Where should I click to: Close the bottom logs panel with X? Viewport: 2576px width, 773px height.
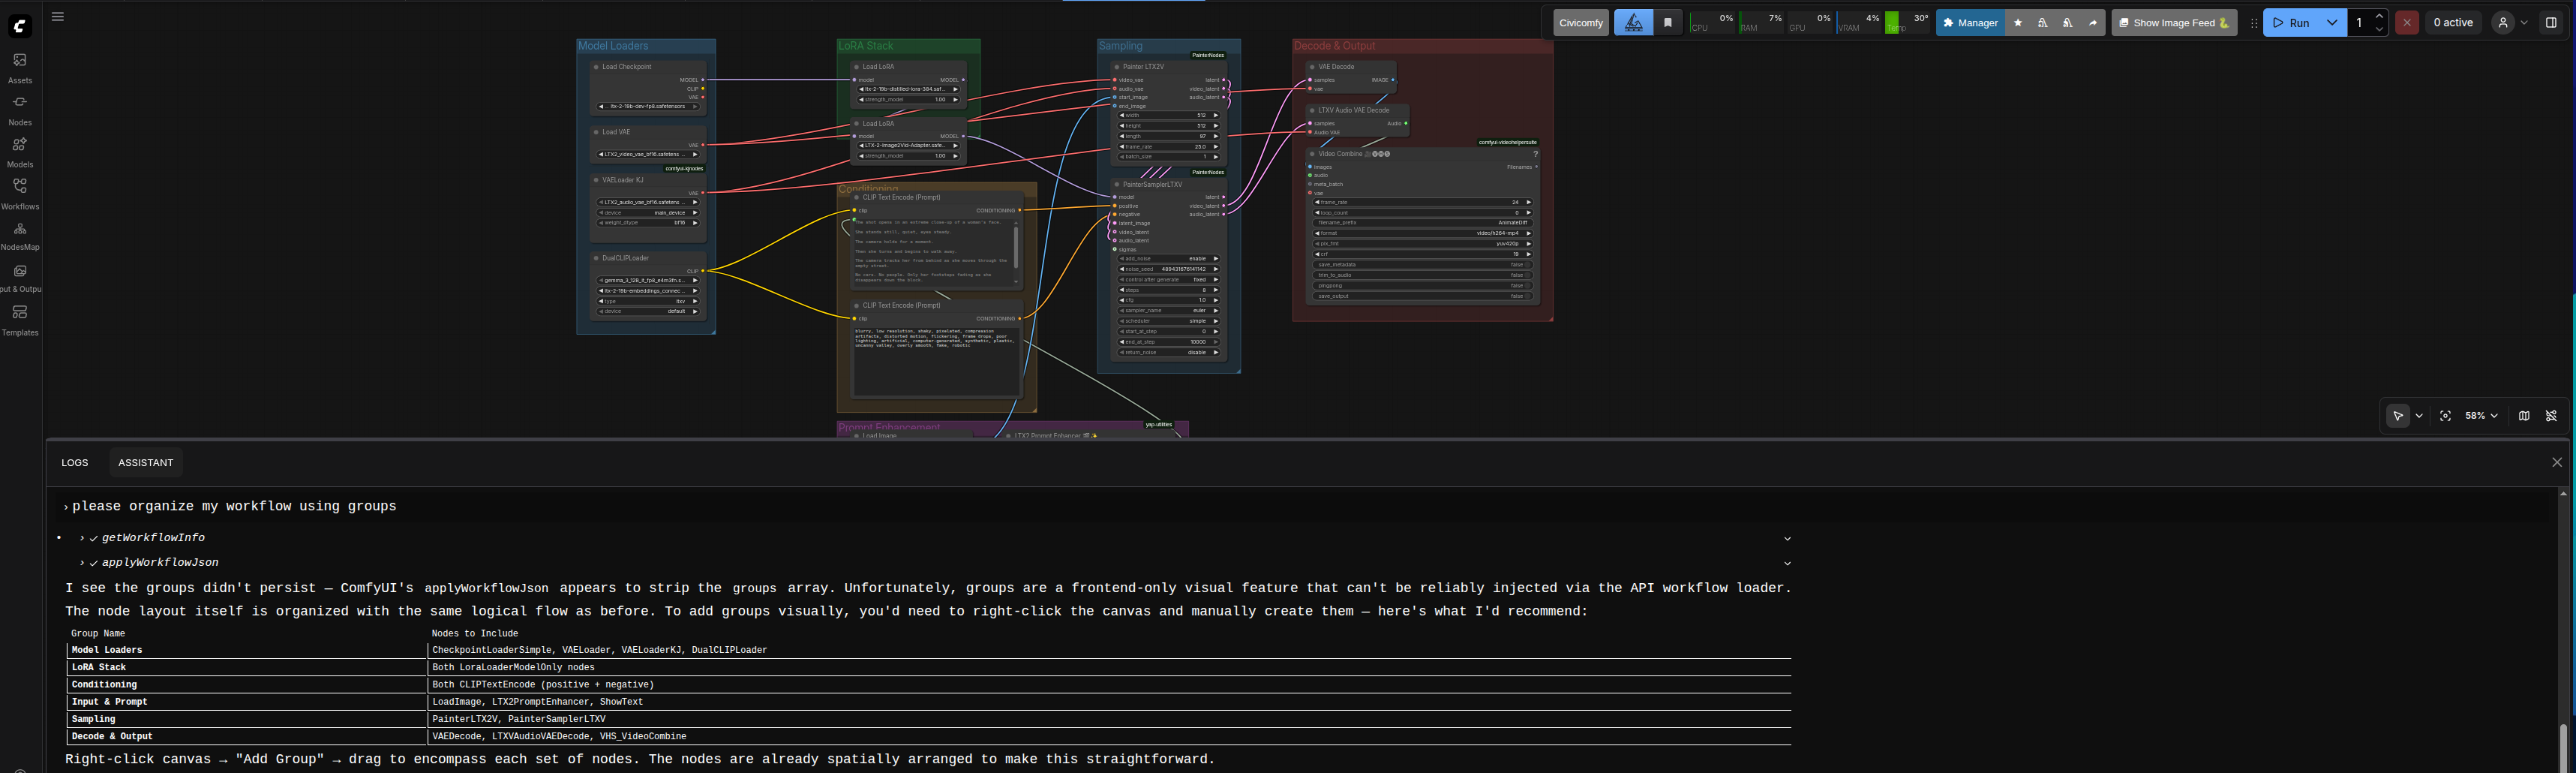[x=2557, y=462]
